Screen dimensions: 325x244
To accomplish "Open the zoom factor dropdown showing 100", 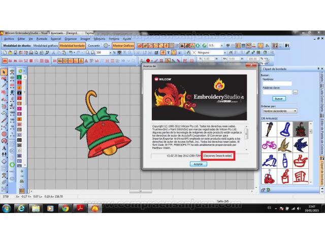I will pos(110,53).
